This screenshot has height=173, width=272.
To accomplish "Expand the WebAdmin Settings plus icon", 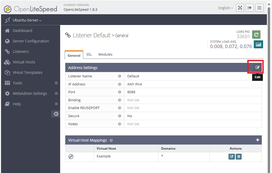I will tap(56, 93).
